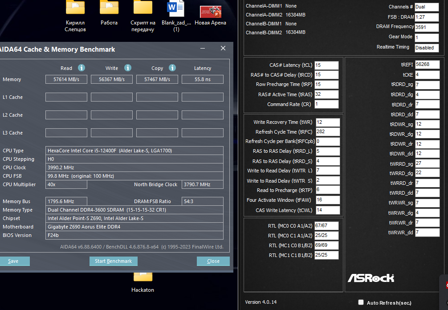This screenshot has height=310, width=448.
Task: Click the DRAM Frequency field
Action: tap(427, 28)
